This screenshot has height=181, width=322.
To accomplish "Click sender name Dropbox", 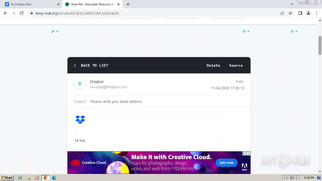I will tap(97, 82).
